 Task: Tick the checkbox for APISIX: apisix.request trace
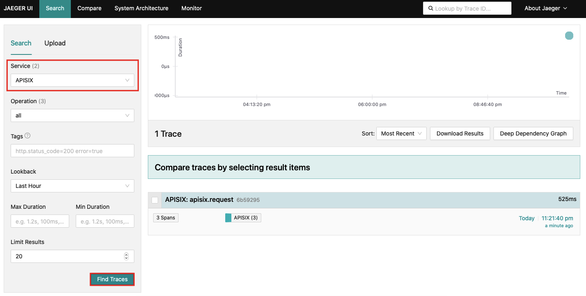(155, 200)
